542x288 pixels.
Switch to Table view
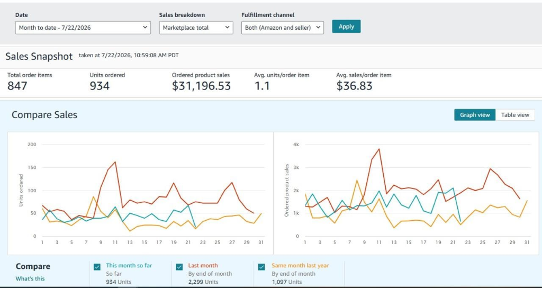[515, 115]
